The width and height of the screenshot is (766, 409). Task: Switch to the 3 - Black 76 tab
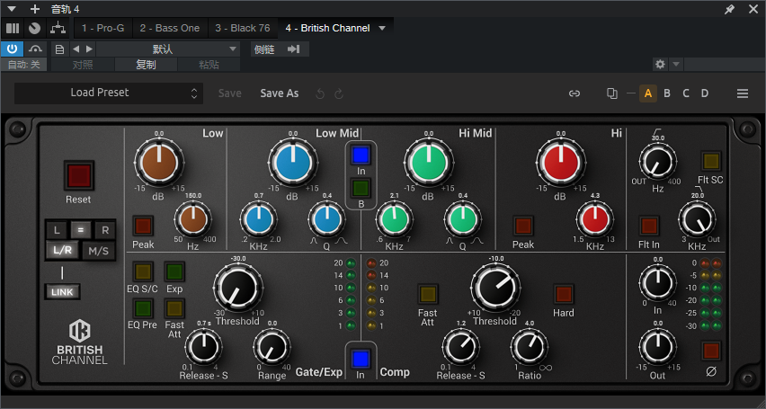coord(243,29)
